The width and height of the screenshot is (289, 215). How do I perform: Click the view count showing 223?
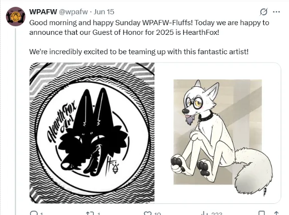(217, 214)
